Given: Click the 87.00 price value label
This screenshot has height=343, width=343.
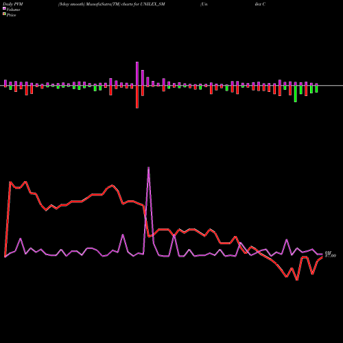Looking at the screenshot, I should (x=331, y=256).
